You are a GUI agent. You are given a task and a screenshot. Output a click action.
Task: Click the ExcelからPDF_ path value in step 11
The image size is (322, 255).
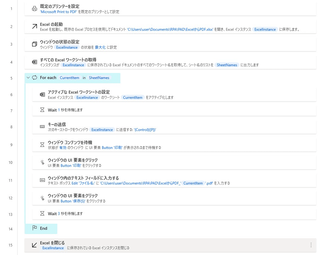[140, 183]
